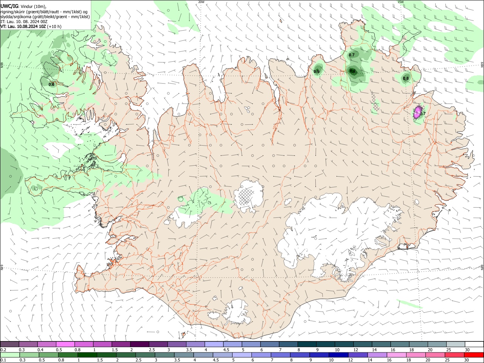Click the 0.8 precipitation value in the northeast
The width and height of the screenshot is (484, 363).
pyautogui.click(x=406, y=79)
